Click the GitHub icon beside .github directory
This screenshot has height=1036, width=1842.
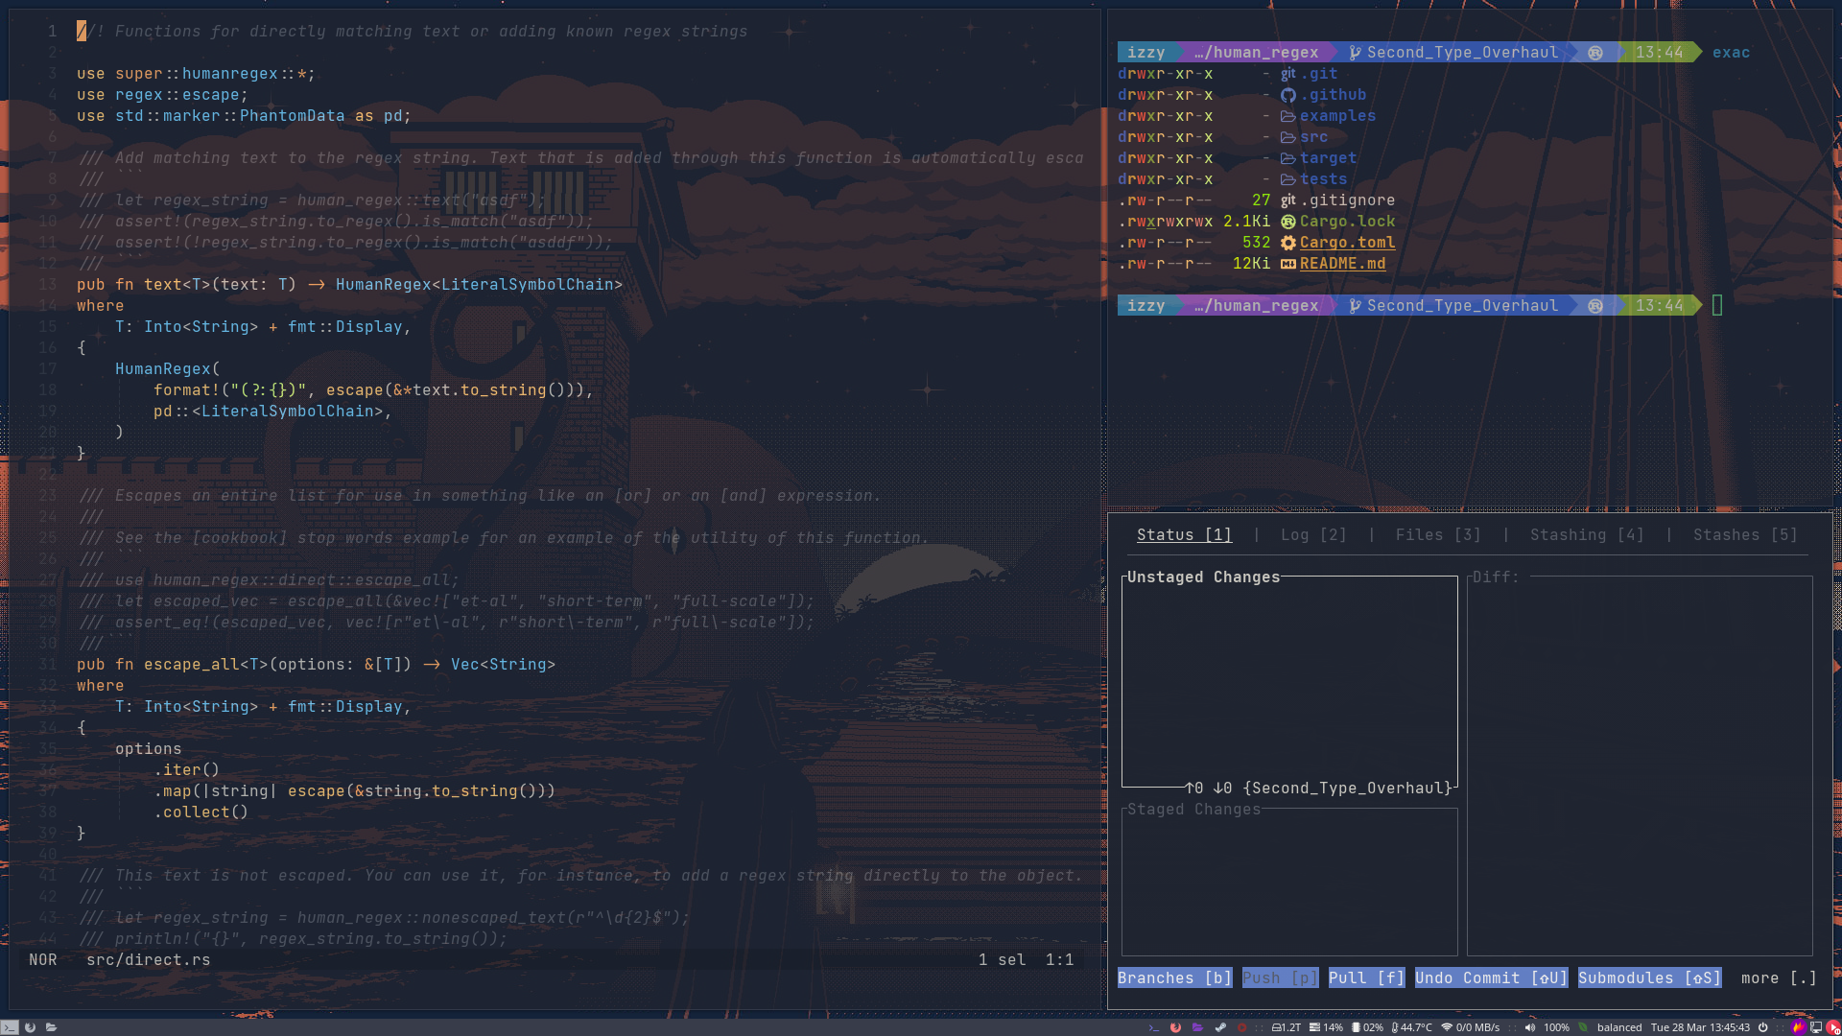point(1288,94)
